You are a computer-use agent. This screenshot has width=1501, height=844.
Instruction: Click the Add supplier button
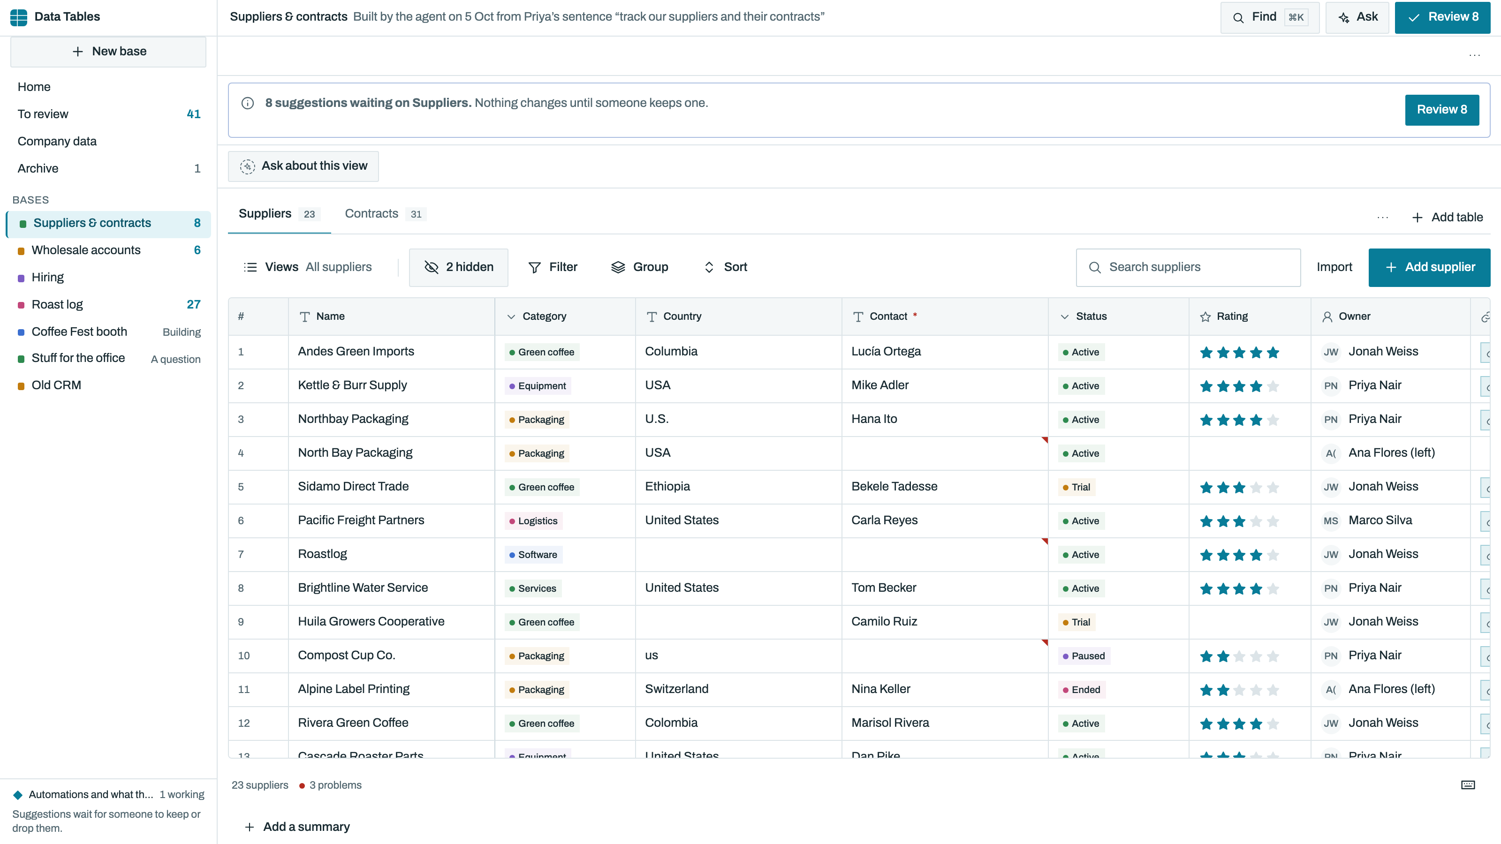click(x=1429, y=267)
